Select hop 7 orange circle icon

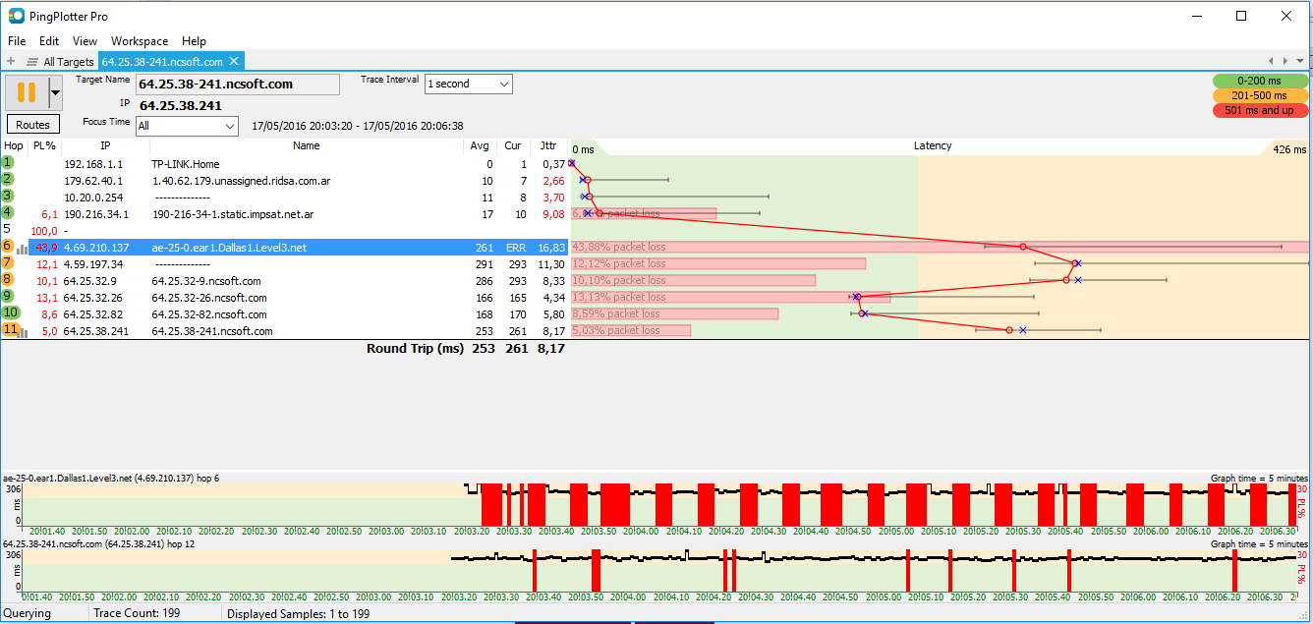(x=8, y=263)
